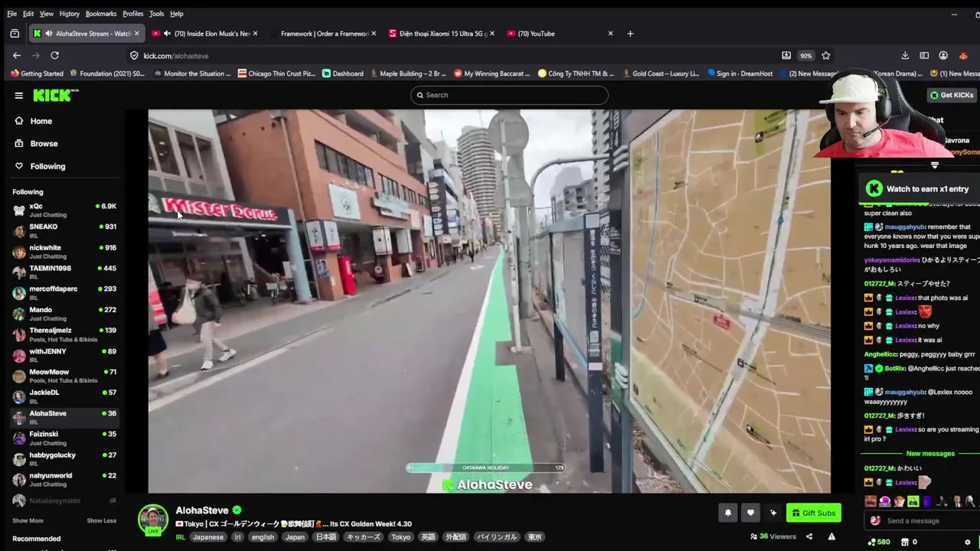The width and height of the screenshot is (980, 551).
Task: Open the Tools menu
Action: click(x=156, y=14)
